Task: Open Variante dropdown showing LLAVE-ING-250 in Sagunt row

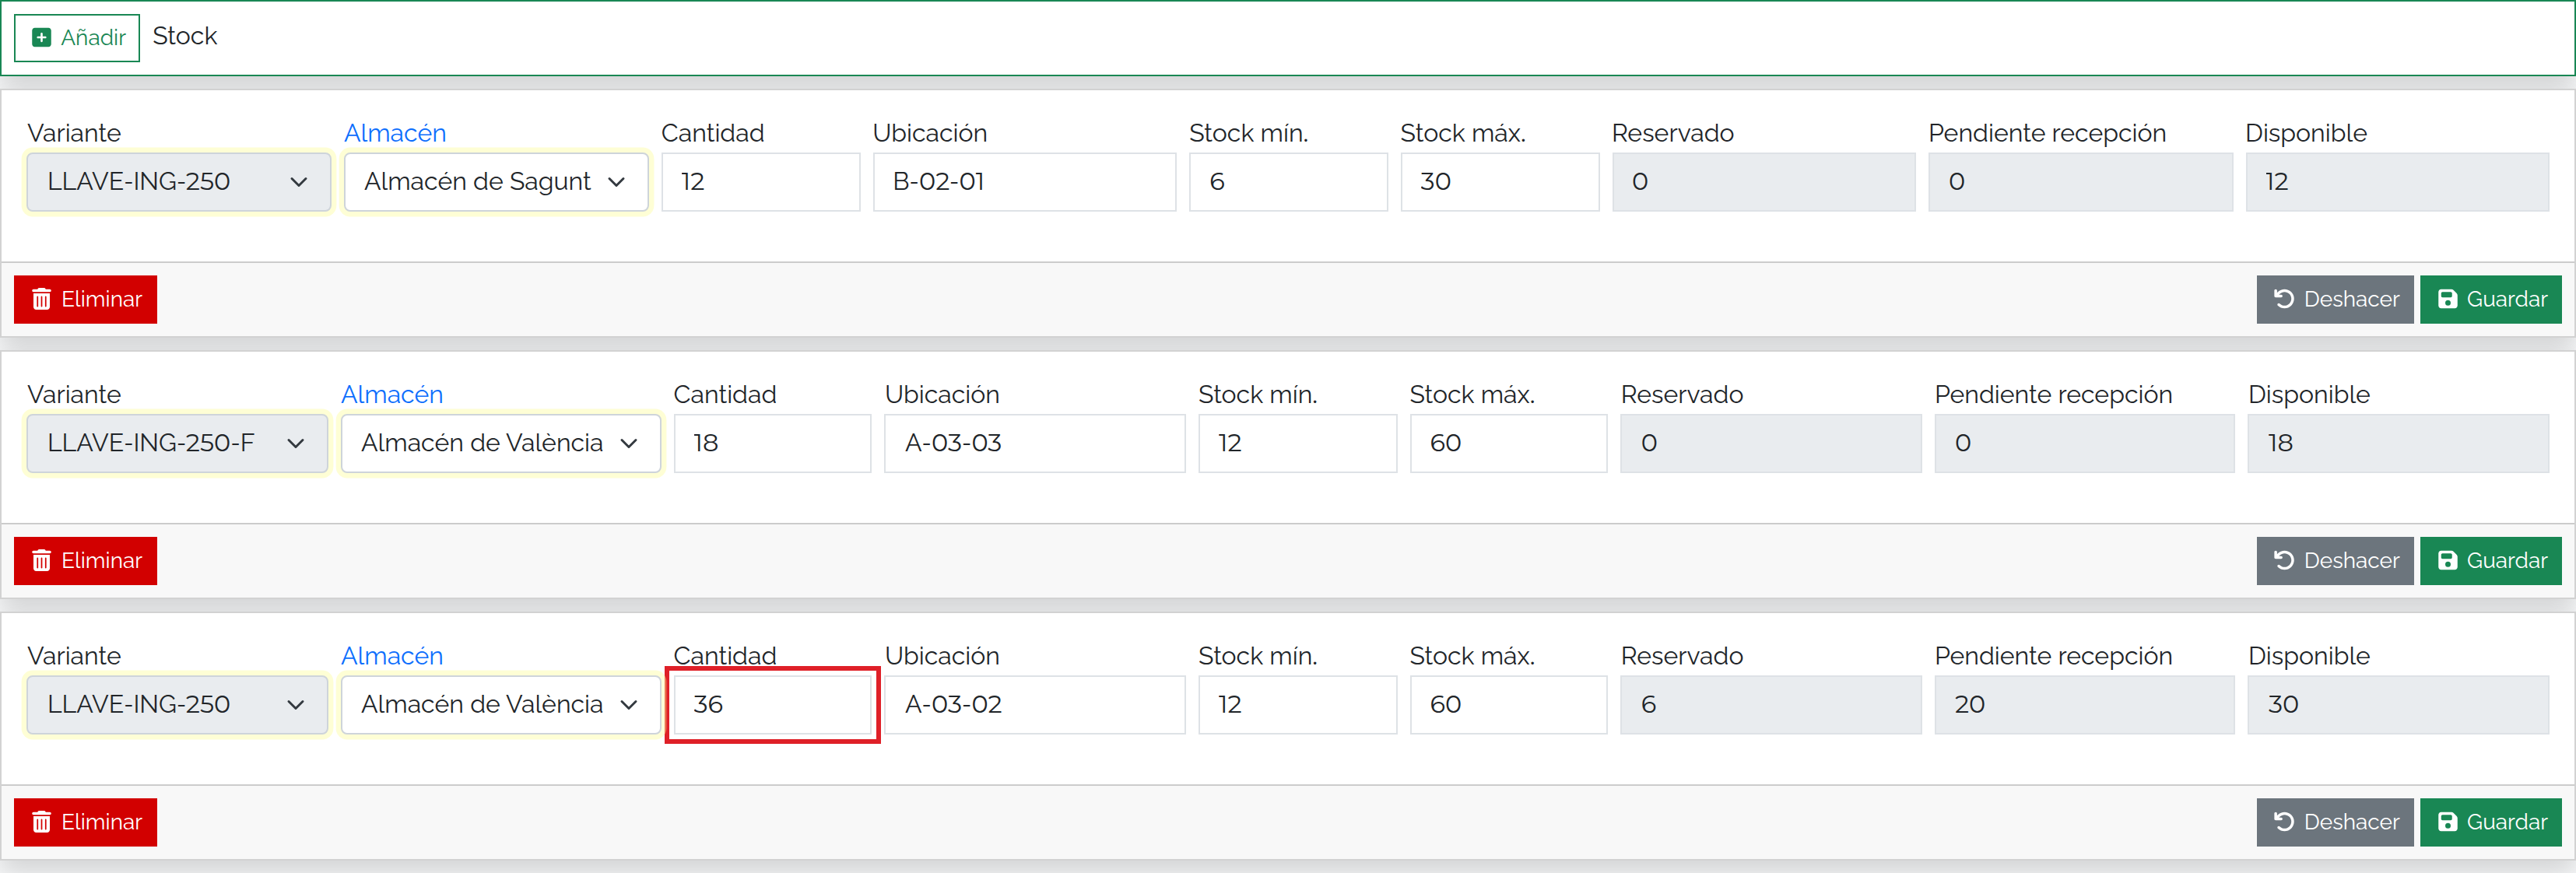Action: point(179,182)
